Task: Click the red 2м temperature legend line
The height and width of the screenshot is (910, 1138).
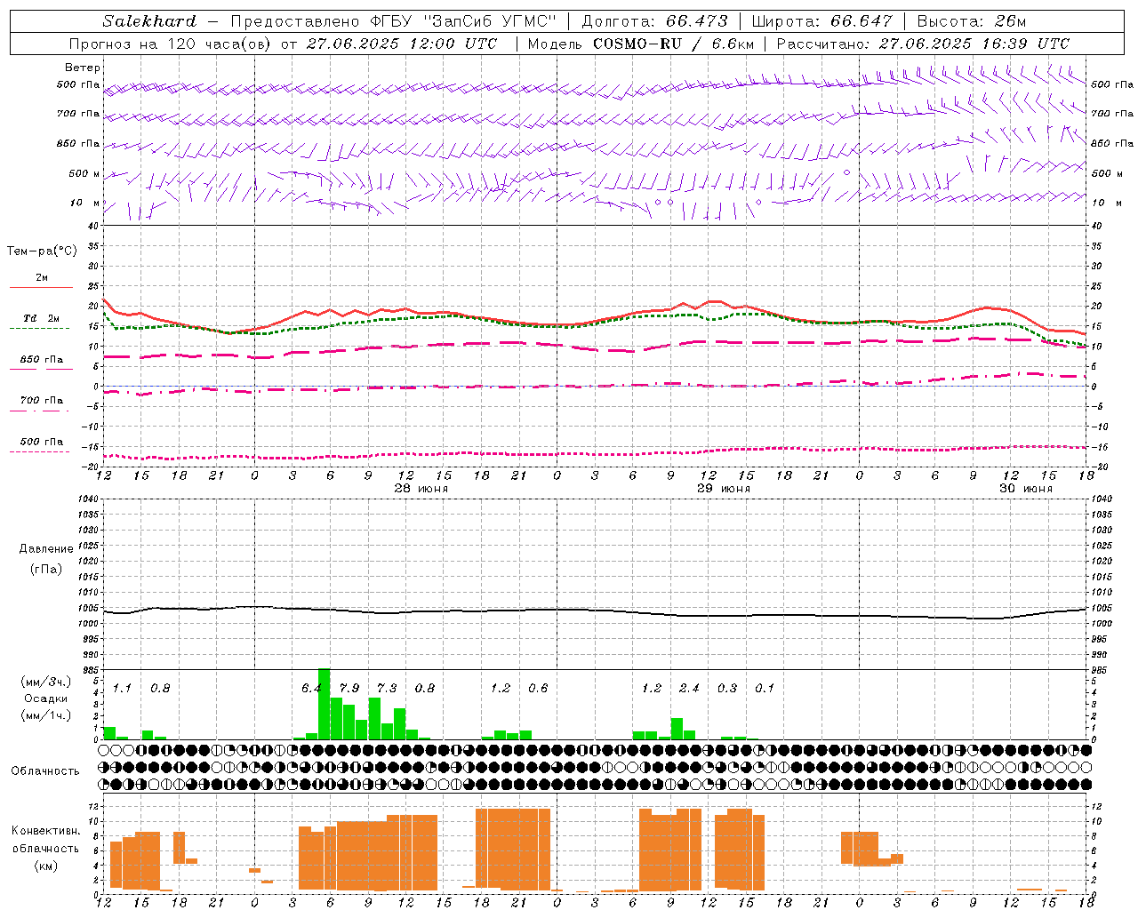Action: click(41, 287)
